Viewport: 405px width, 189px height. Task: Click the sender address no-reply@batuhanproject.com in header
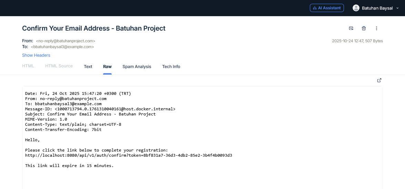65,41
